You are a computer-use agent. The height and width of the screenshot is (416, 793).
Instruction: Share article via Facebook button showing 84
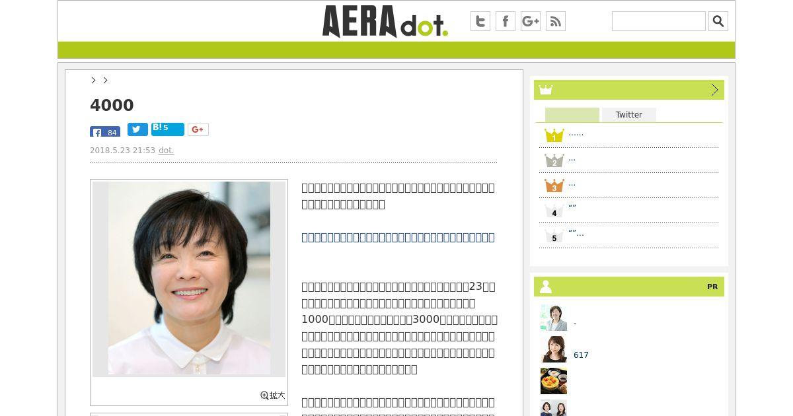click(105, 131)
